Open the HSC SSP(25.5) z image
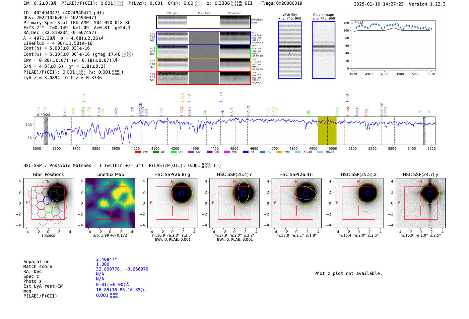This screenshot has width=469, height=319. click(358, 203)
